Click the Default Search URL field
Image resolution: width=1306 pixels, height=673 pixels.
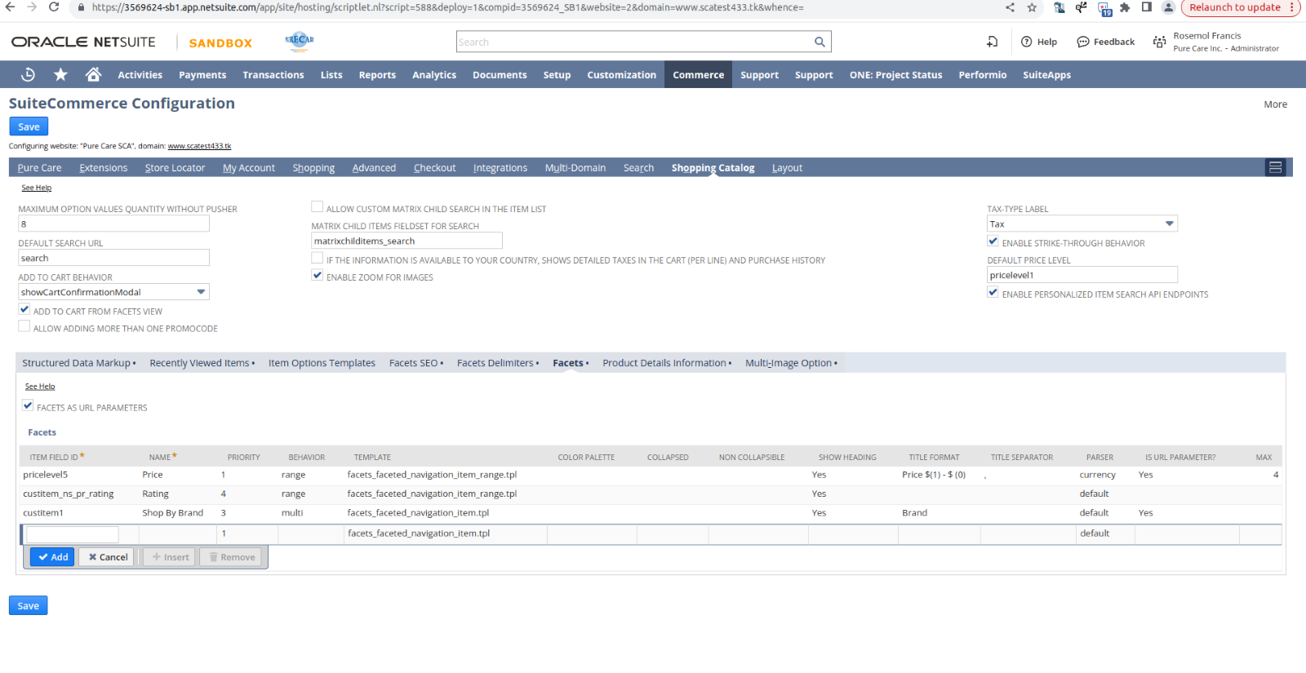[113, 258]
